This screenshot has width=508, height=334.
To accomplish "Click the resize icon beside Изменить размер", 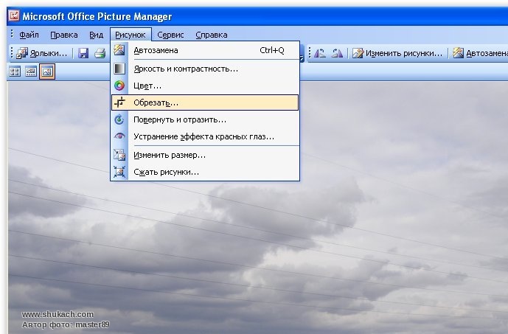I will click(x=119, y=155).
